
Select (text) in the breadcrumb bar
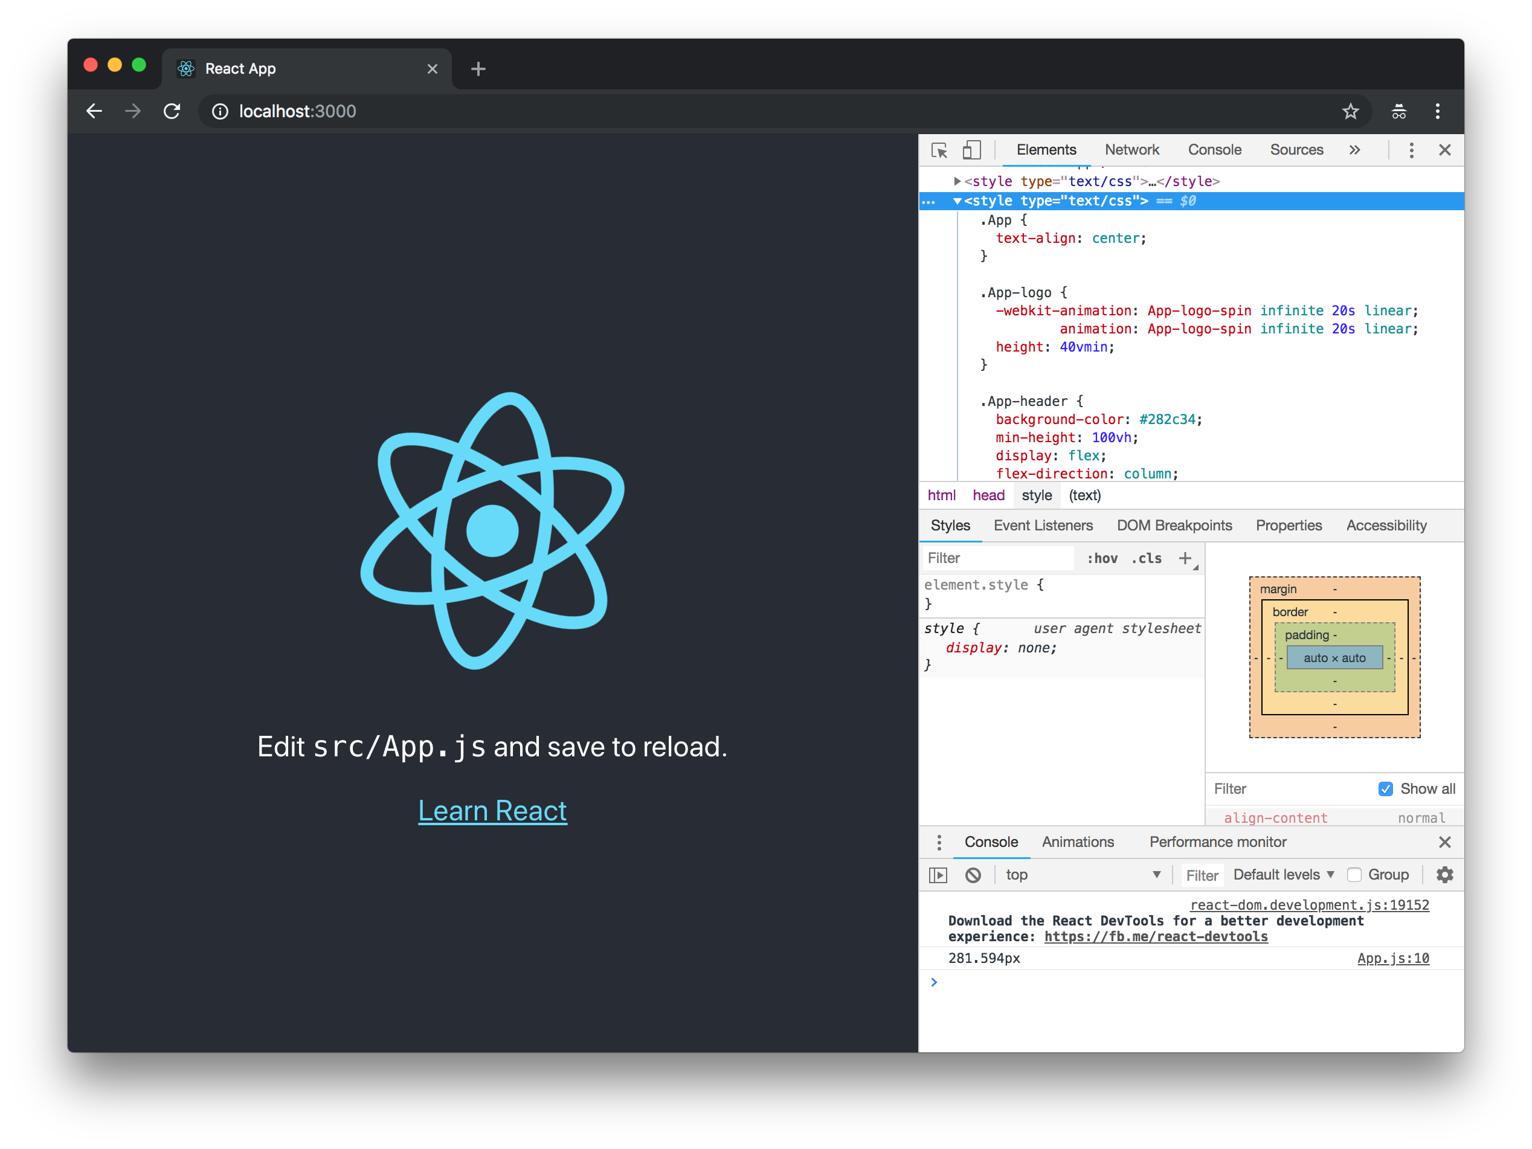point(1084,496)
